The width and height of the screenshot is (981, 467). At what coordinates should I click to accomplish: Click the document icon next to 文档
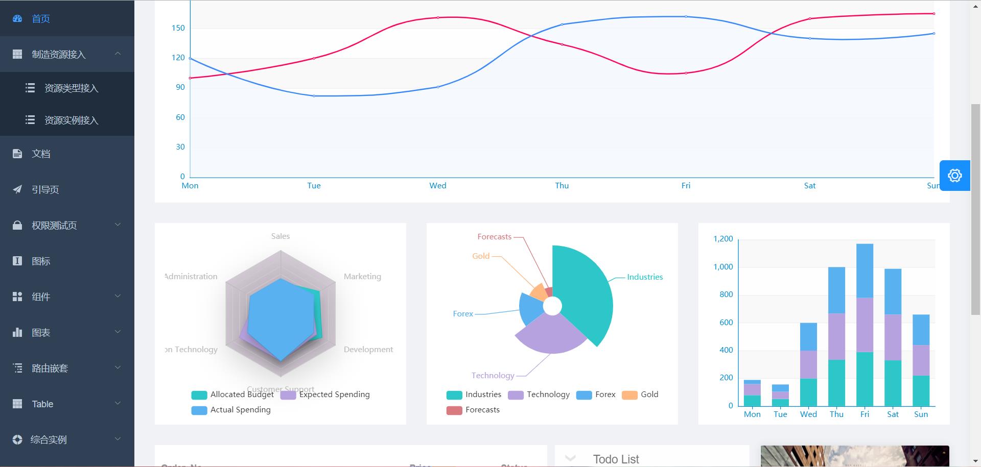click(17, 154)
